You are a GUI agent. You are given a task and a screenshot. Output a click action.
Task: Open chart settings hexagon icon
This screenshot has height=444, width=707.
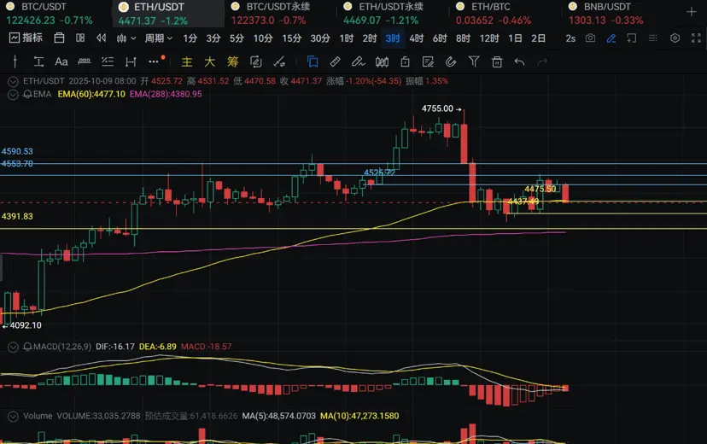(x=675, y=38)
